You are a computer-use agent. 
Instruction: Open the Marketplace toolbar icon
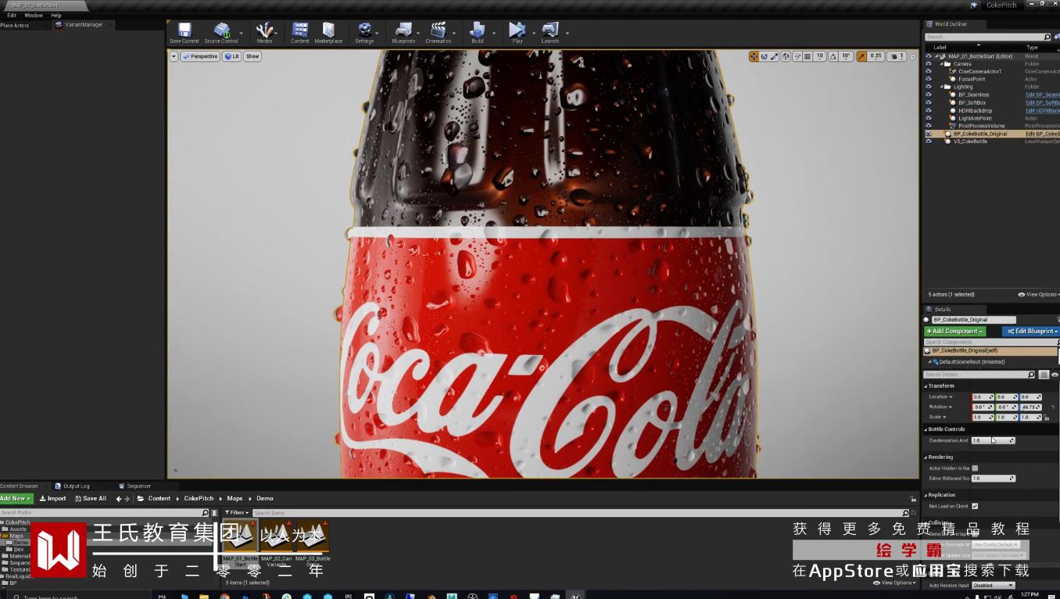click(x=328, y=30)
